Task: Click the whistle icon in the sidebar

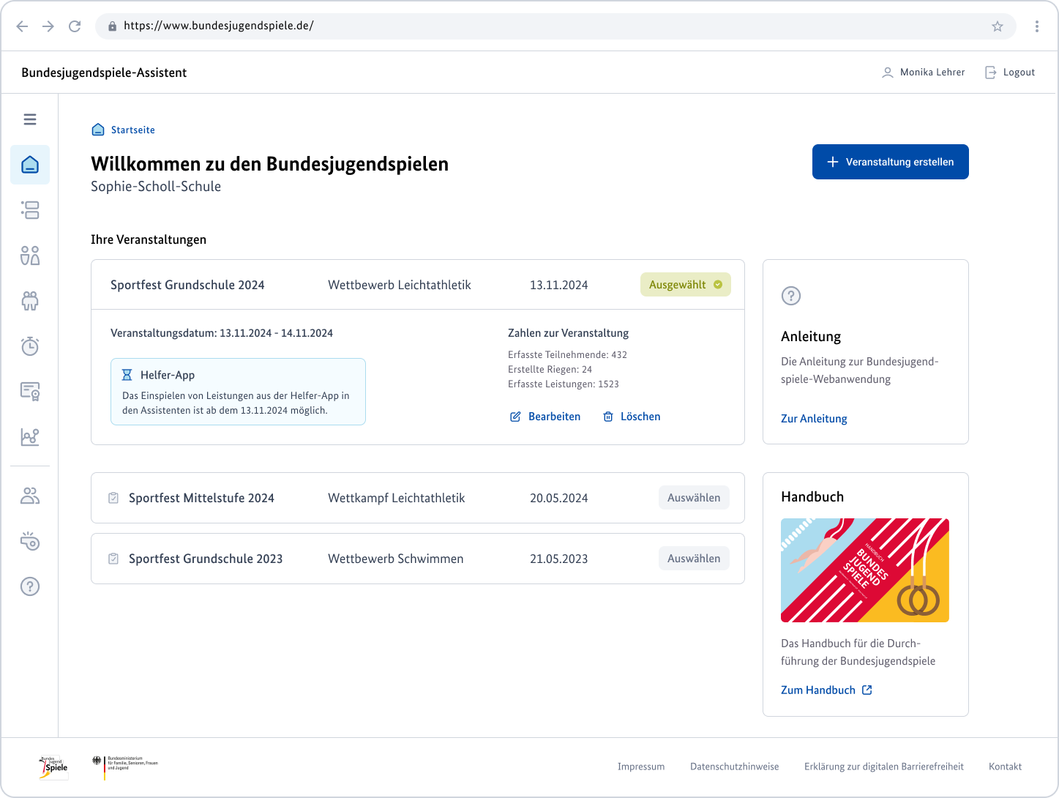Action: tap(30, 542)
